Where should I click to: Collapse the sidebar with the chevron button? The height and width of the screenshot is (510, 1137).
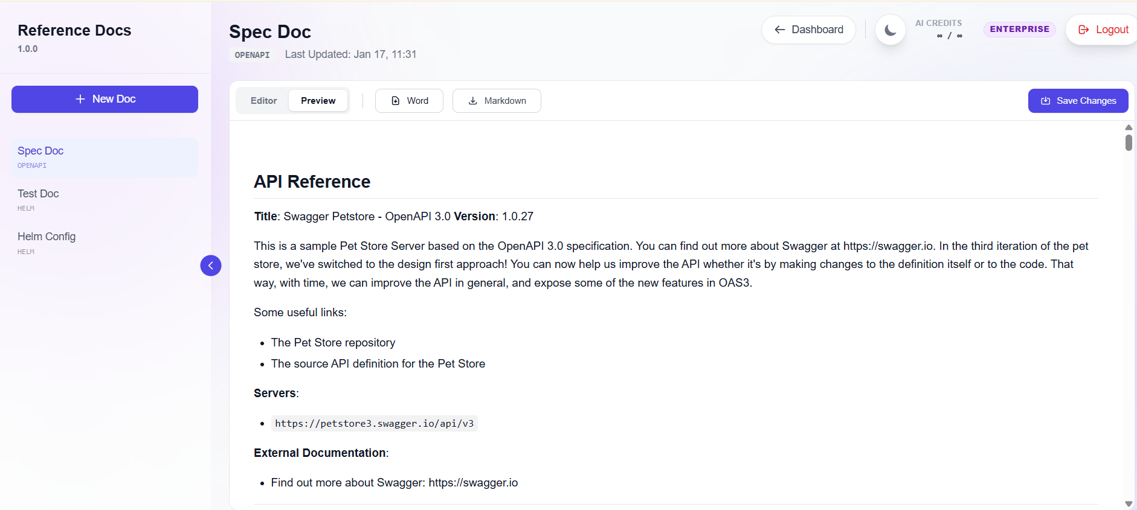[211, 266]
